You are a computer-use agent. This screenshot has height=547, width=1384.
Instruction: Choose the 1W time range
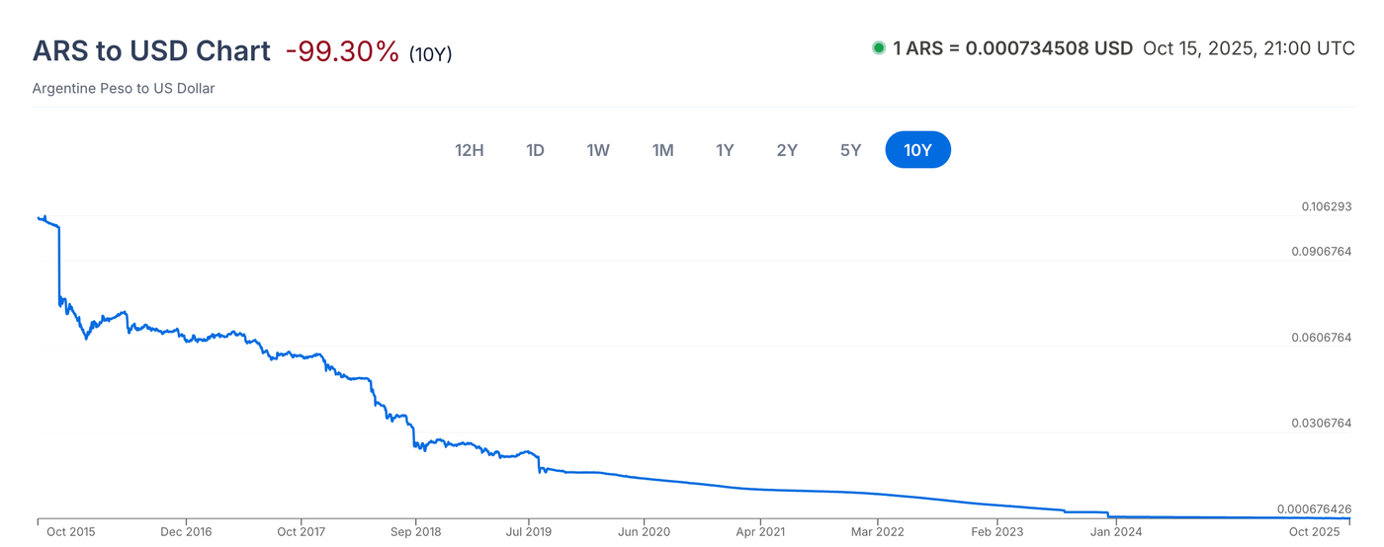coord(598,150)
